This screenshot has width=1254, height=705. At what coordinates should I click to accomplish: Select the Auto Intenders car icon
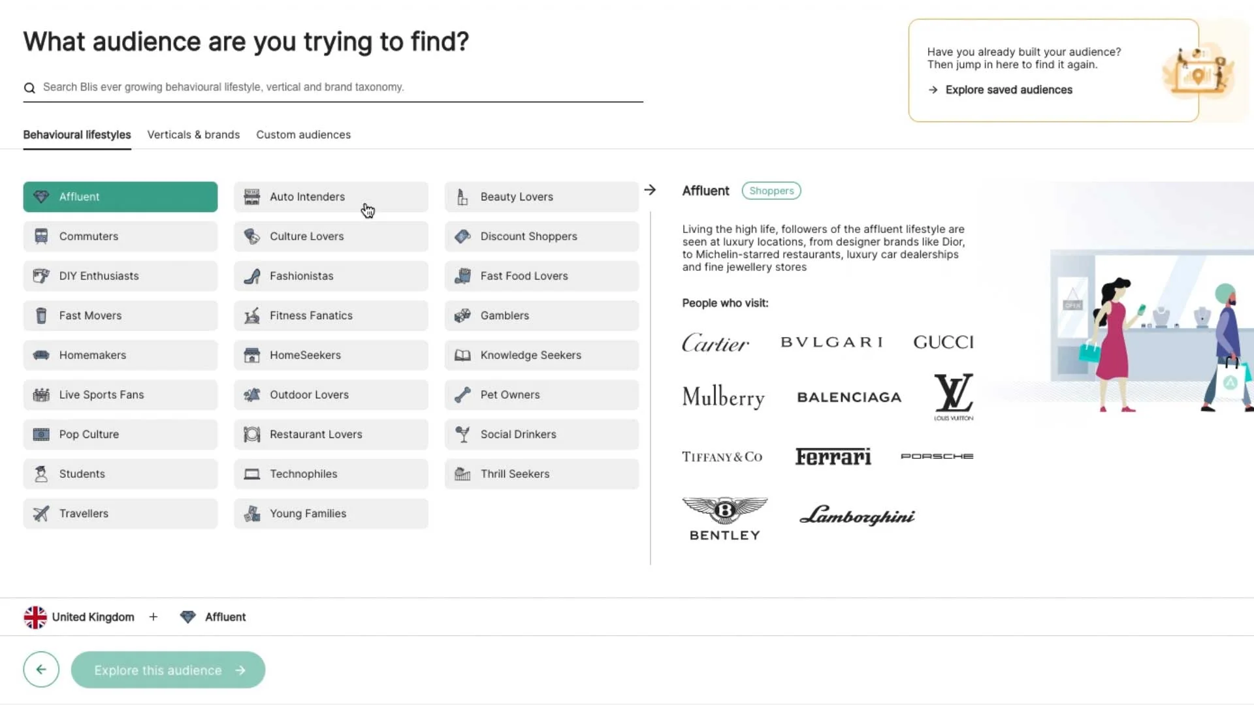[251, 196]
